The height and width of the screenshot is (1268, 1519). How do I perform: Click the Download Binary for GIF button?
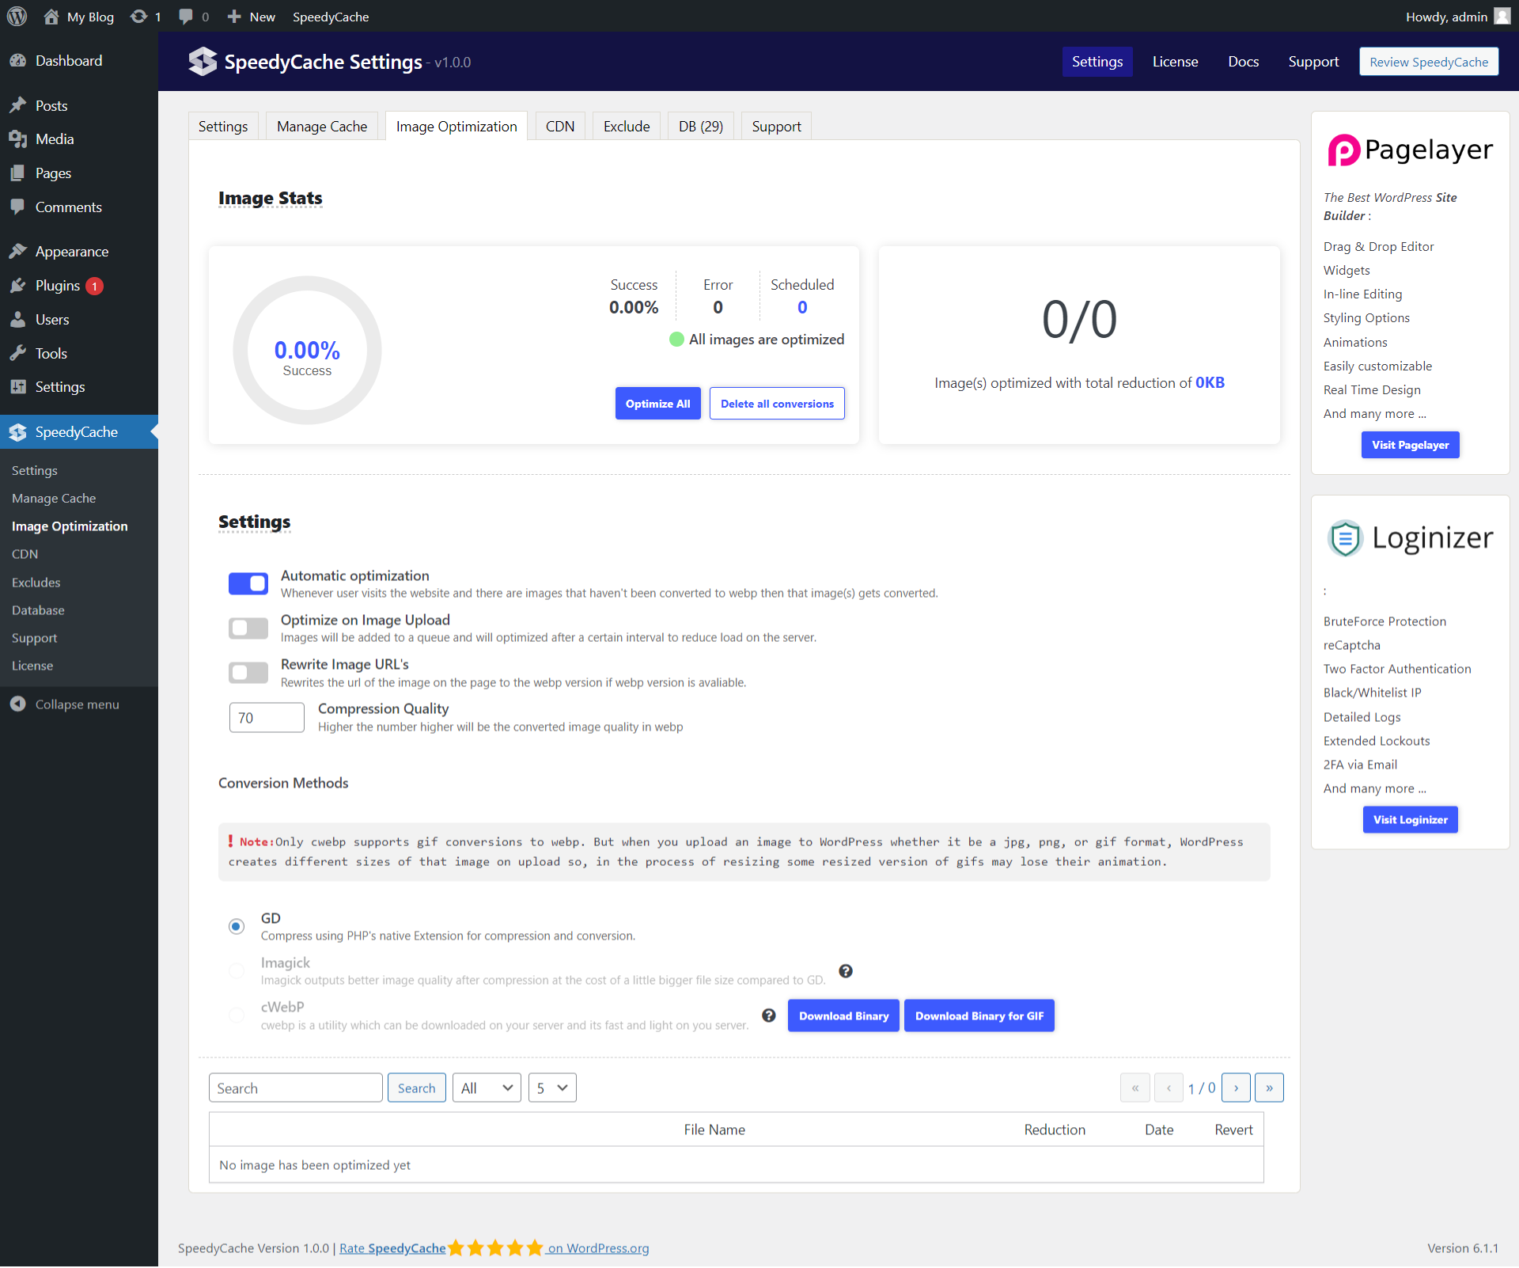979,1015
